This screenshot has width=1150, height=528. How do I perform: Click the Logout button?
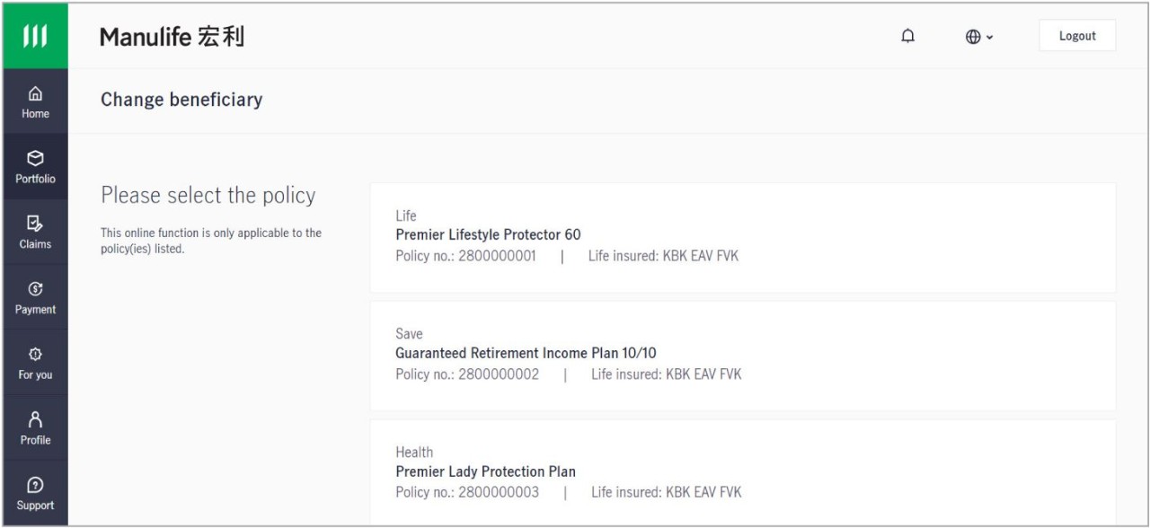(1077, 36)
